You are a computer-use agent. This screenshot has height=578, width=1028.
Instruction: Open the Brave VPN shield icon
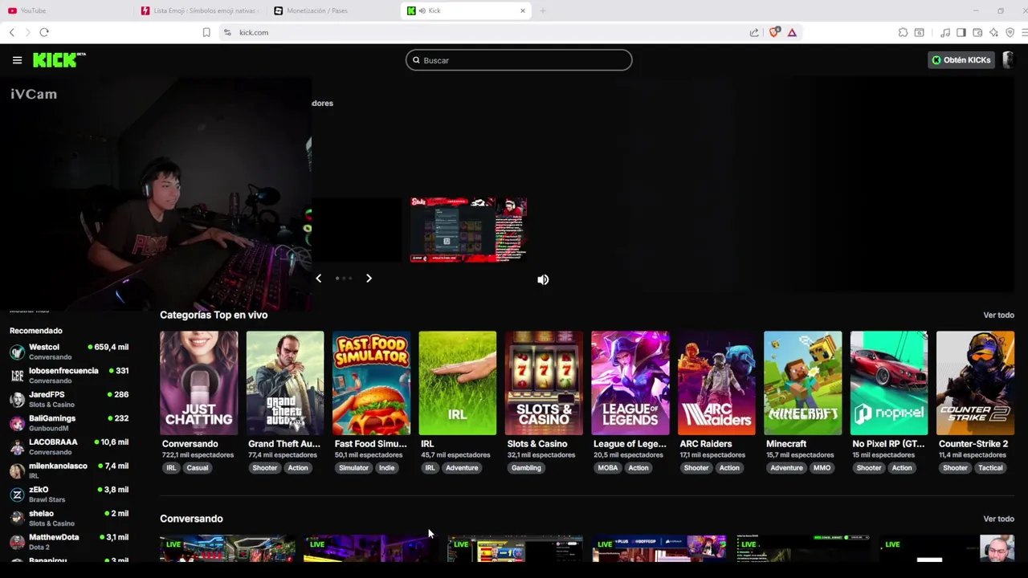point(1010,32)
